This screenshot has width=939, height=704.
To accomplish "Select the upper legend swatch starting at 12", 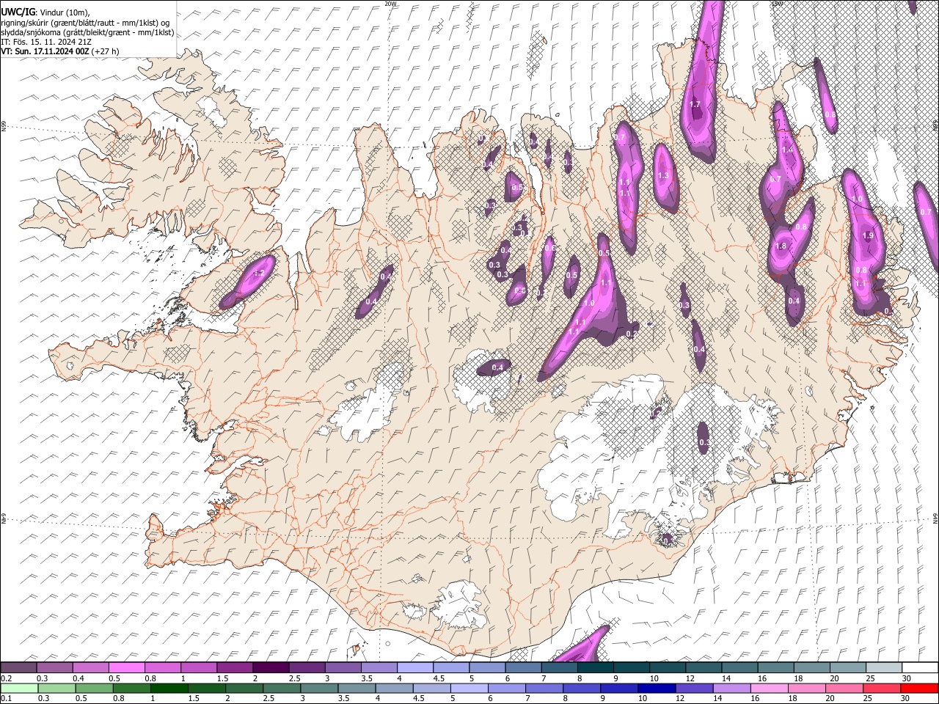I will pos(703,668).
